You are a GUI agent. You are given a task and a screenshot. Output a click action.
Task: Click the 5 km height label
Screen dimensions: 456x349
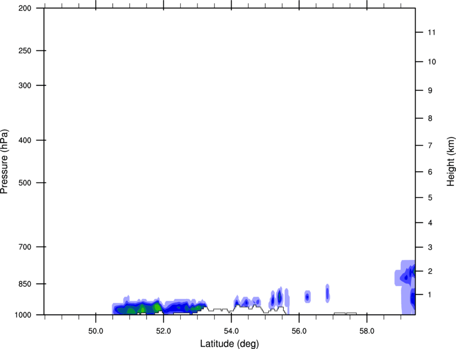pyautogui.click(x=430, y=198)
